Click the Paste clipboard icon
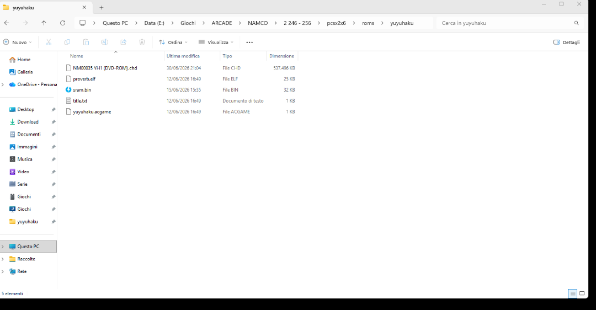The height and width of the screenshot is (310, 596). 86,42
